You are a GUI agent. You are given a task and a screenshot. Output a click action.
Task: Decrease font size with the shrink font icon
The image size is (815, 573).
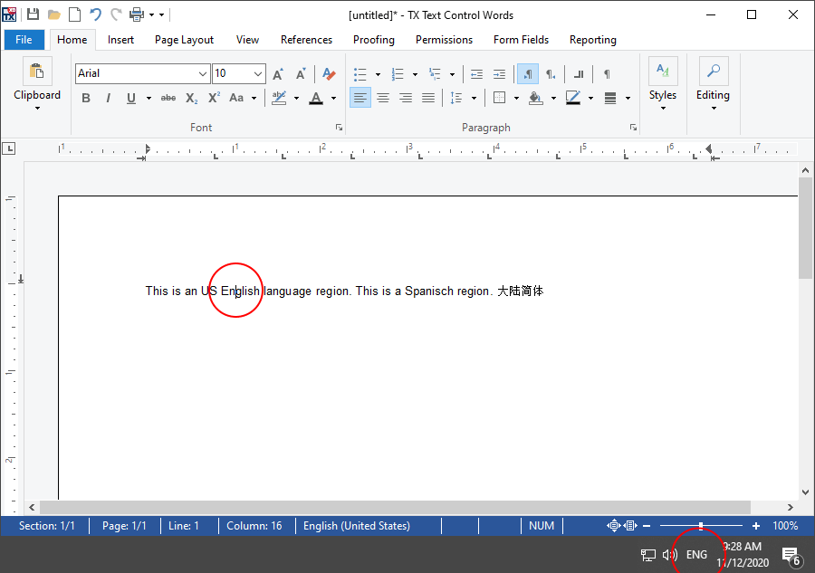[x=301, y=73]
